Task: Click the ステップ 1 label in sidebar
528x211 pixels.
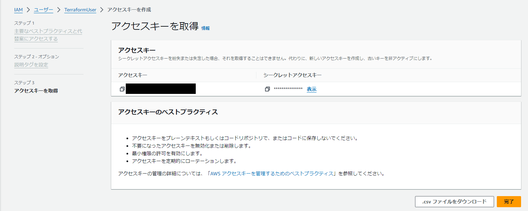Action: tap(24, 23)
